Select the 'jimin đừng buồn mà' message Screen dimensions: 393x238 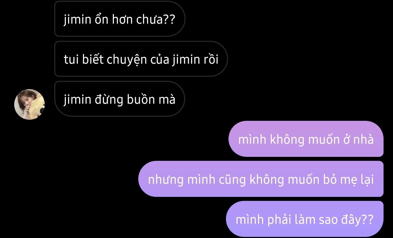[120, 99]
